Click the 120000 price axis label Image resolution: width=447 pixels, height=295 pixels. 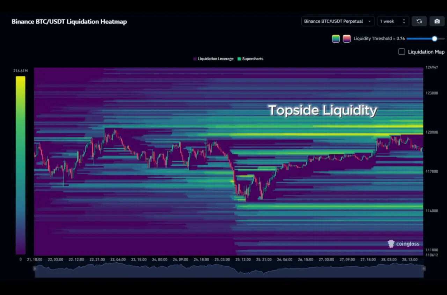point(432,132)
